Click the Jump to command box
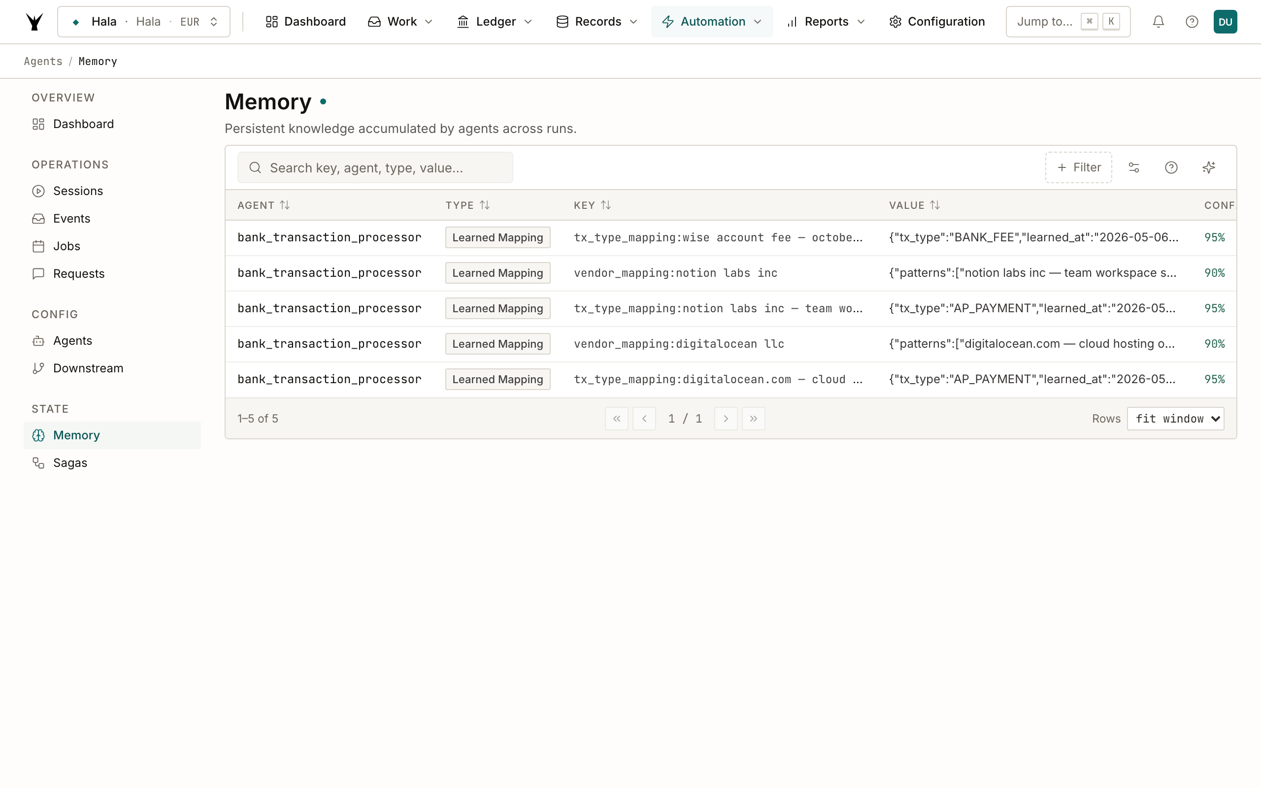 tap(1068, 22)
